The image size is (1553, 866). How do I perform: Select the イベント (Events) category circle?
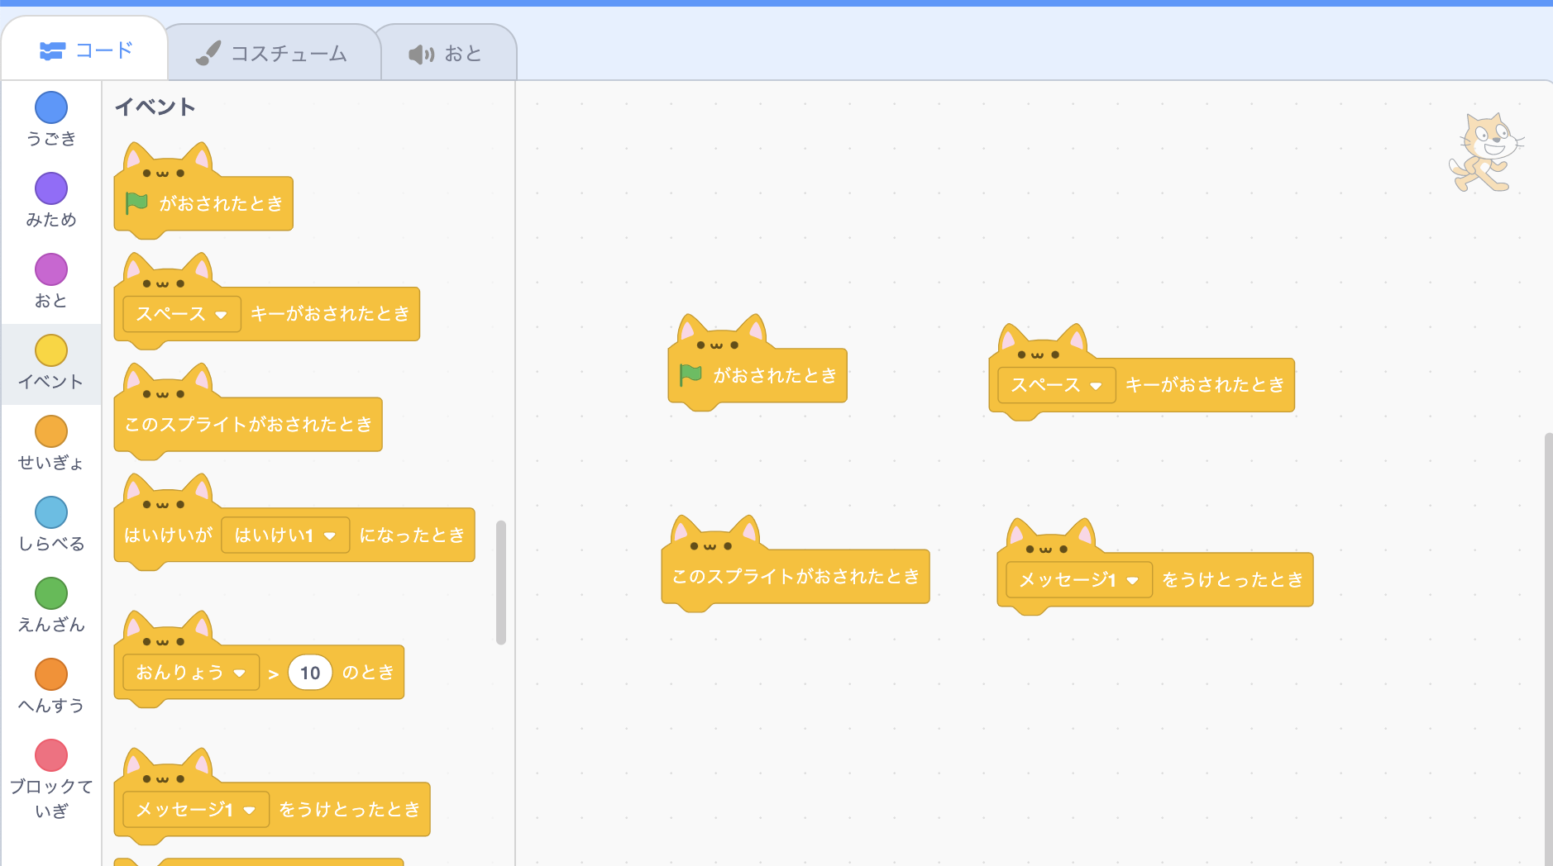51,350
